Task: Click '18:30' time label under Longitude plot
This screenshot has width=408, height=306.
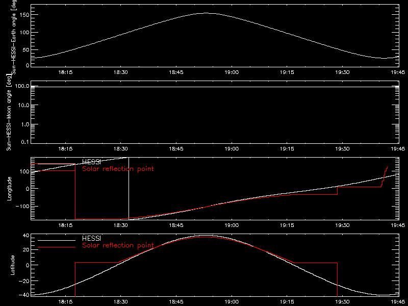Action: click(121, 225)
